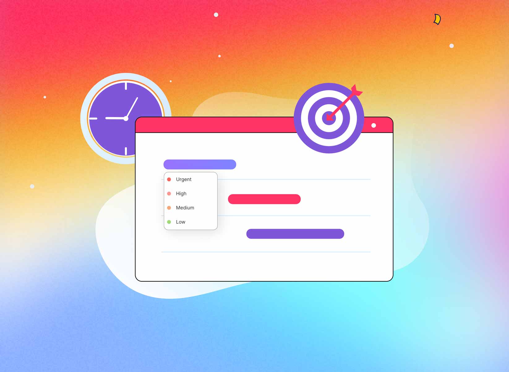The height and width of the screenshot is (372, 509).
Task: Click the purple task bar at the bottom
Action: (x=295, y=234)
